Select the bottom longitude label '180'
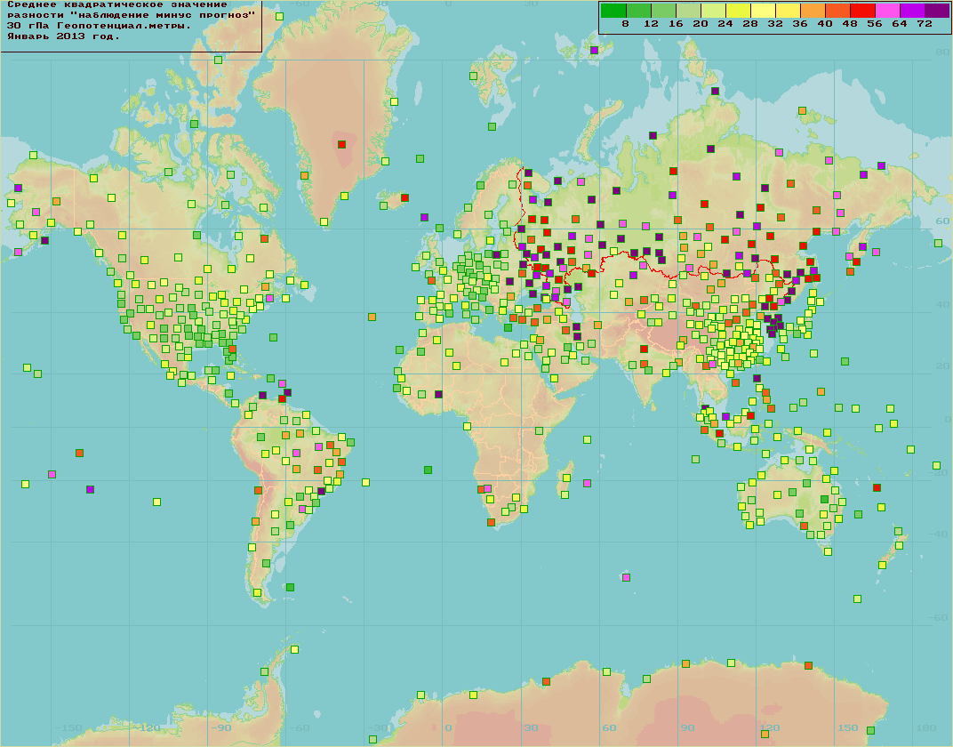 [926, 727]
